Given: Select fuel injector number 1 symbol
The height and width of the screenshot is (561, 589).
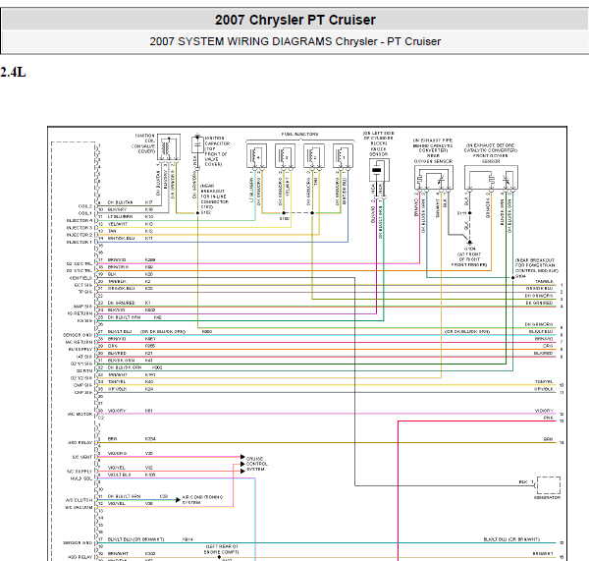Looking at the screenshot, I should (343, 155).
